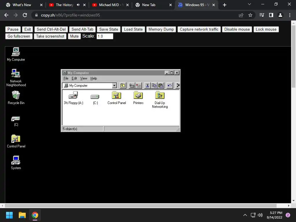Image resolution: width=296 pixels, height=222 pixels.
Task: Mute The History tab audio icon
Action: pyautogui.click(x=78, y=5)
